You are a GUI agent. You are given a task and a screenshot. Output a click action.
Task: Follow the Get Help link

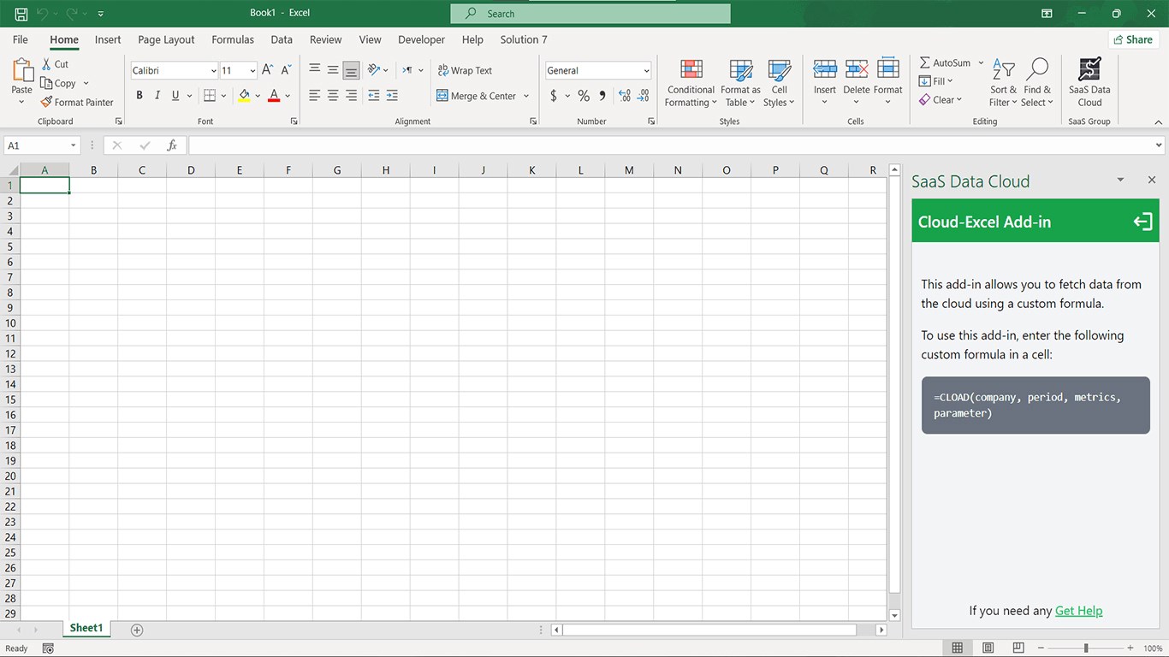[x=1078, y=611]
